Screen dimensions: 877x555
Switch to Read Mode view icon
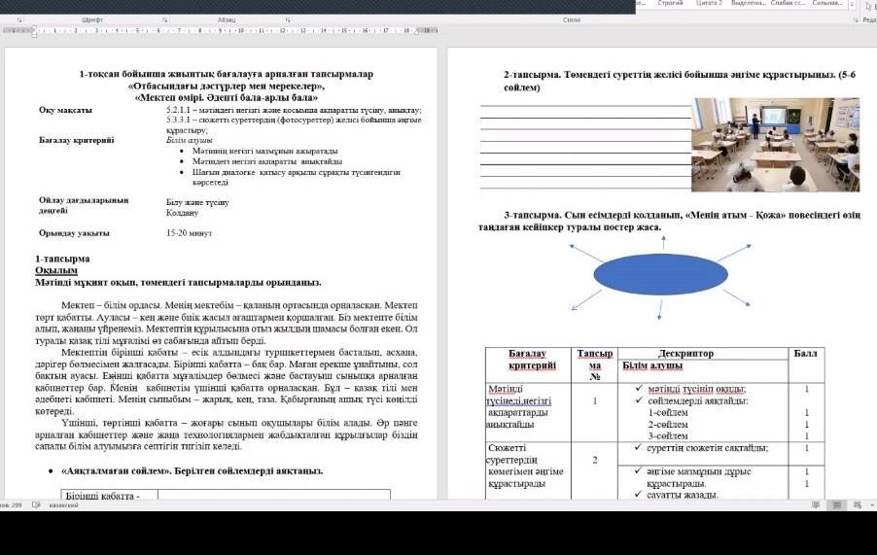815,505
